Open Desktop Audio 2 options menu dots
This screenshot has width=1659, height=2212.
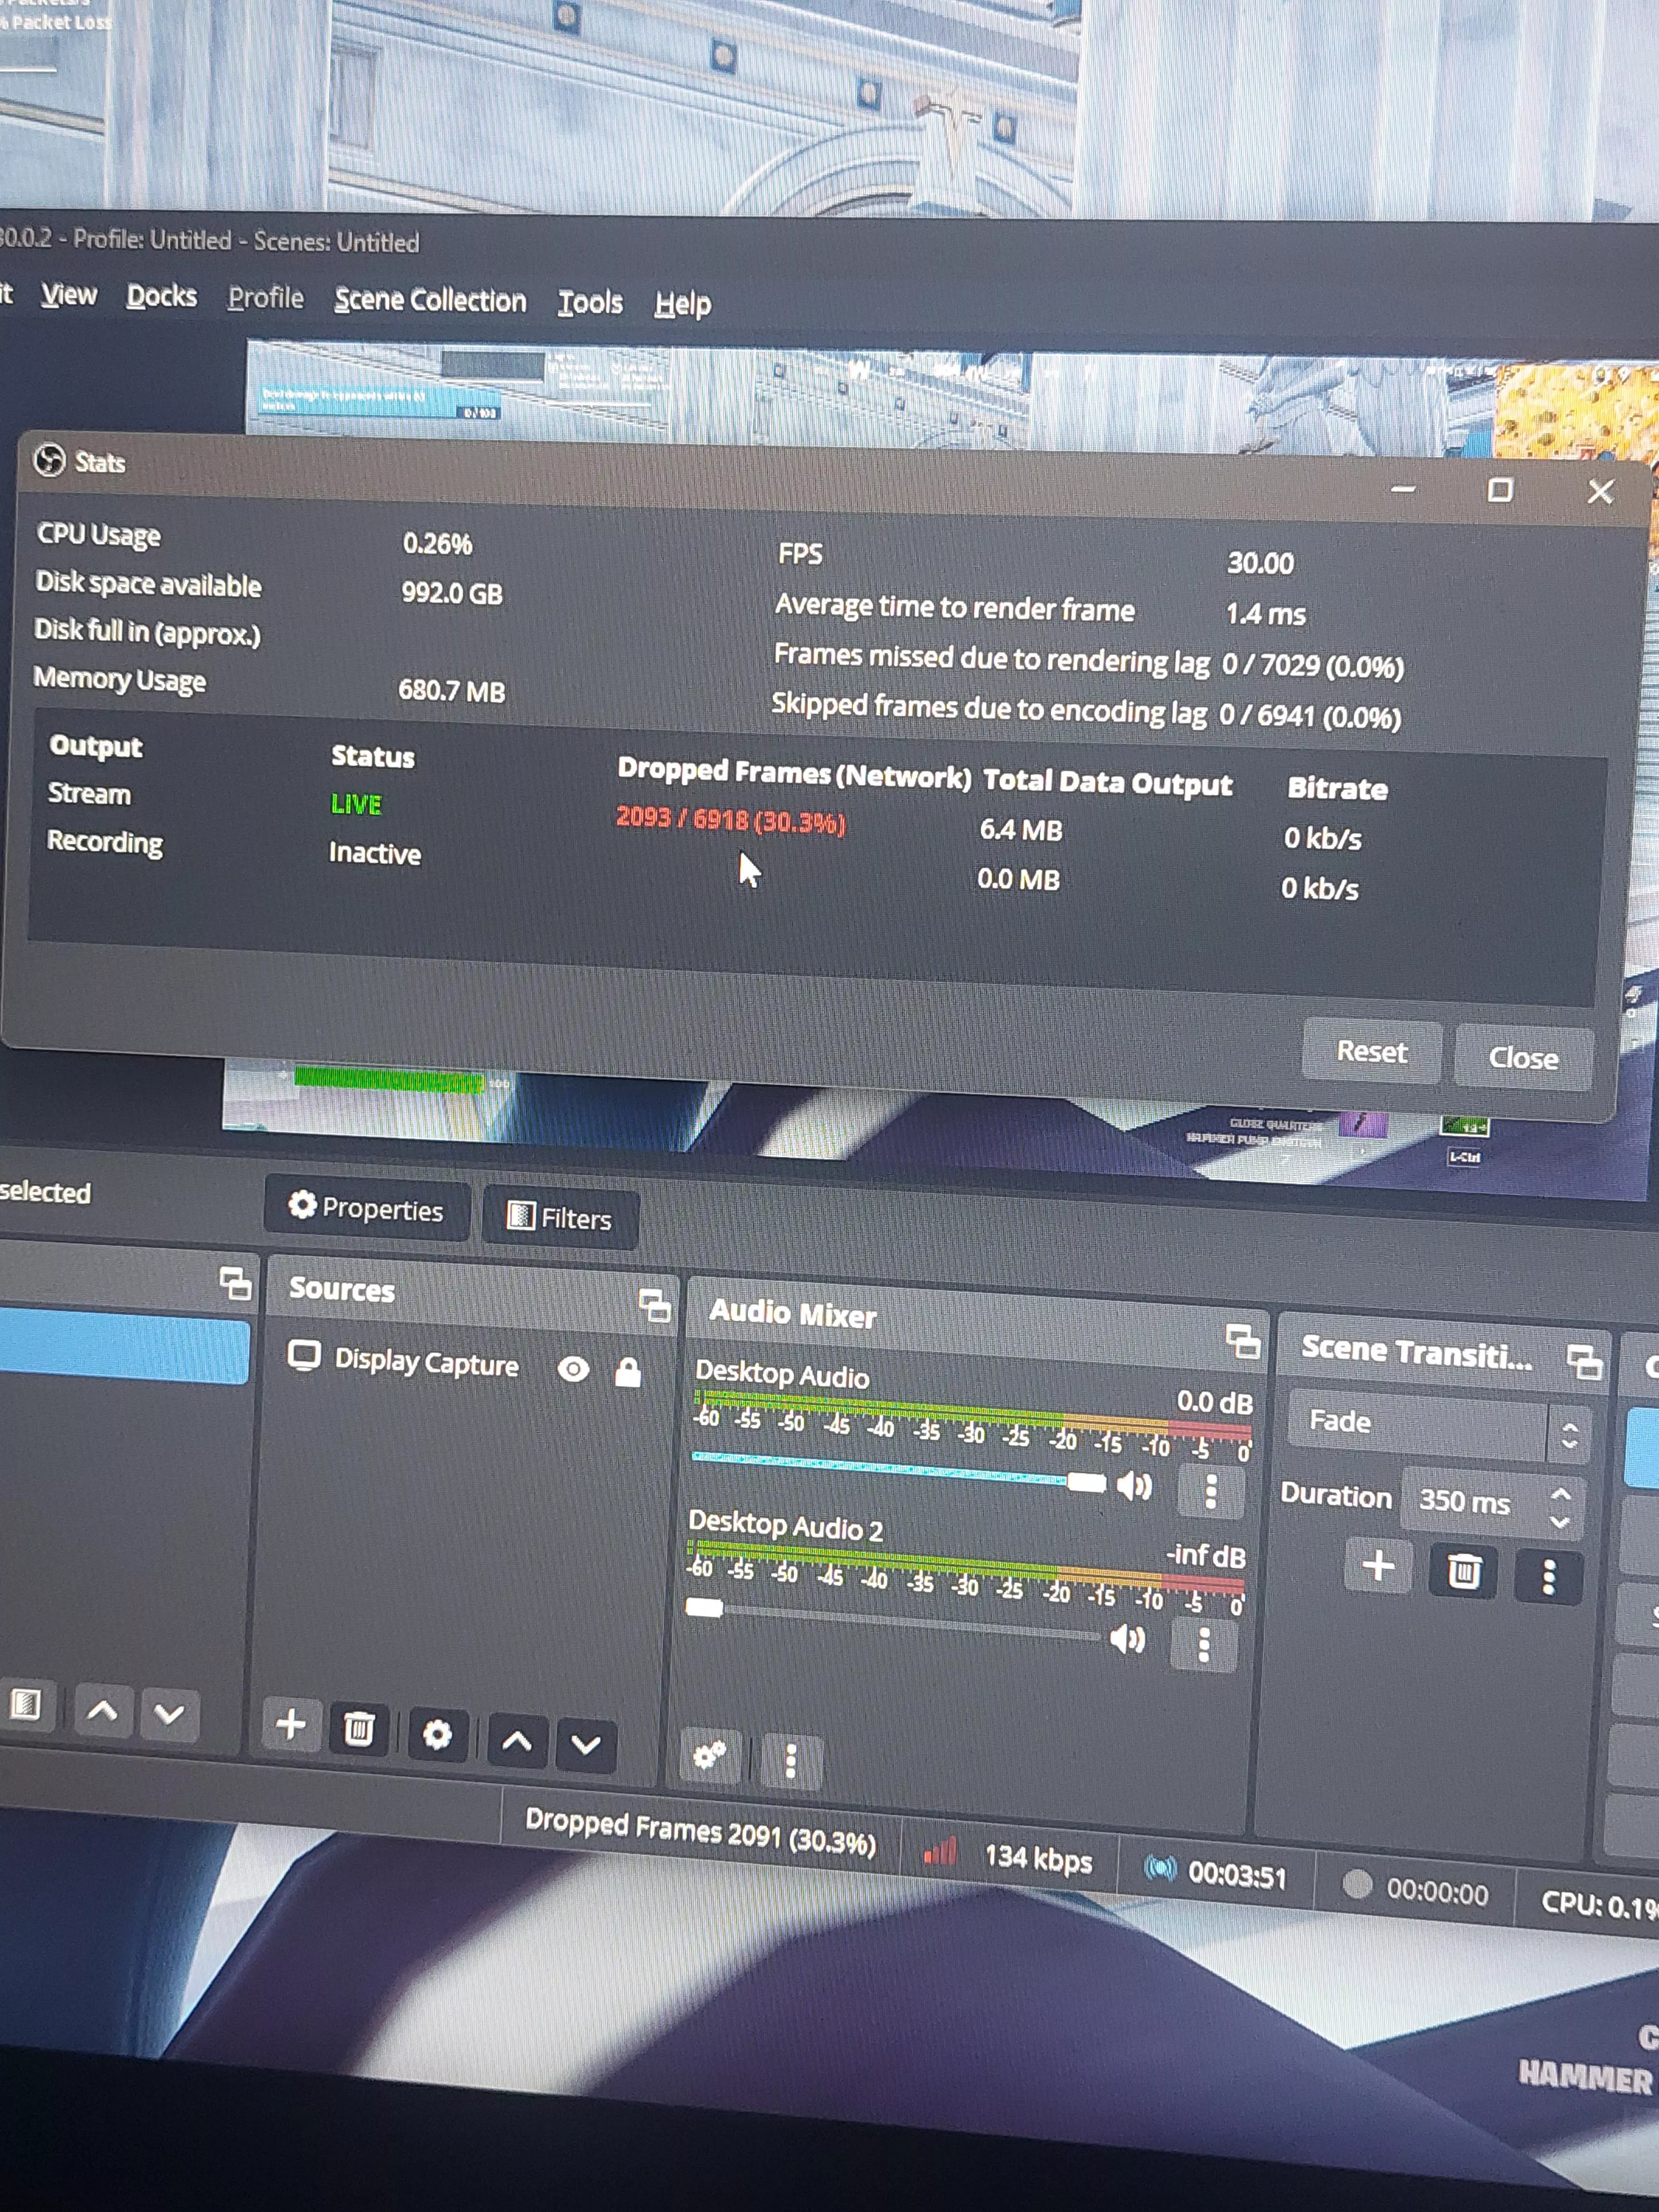tap(1204, 1645)
